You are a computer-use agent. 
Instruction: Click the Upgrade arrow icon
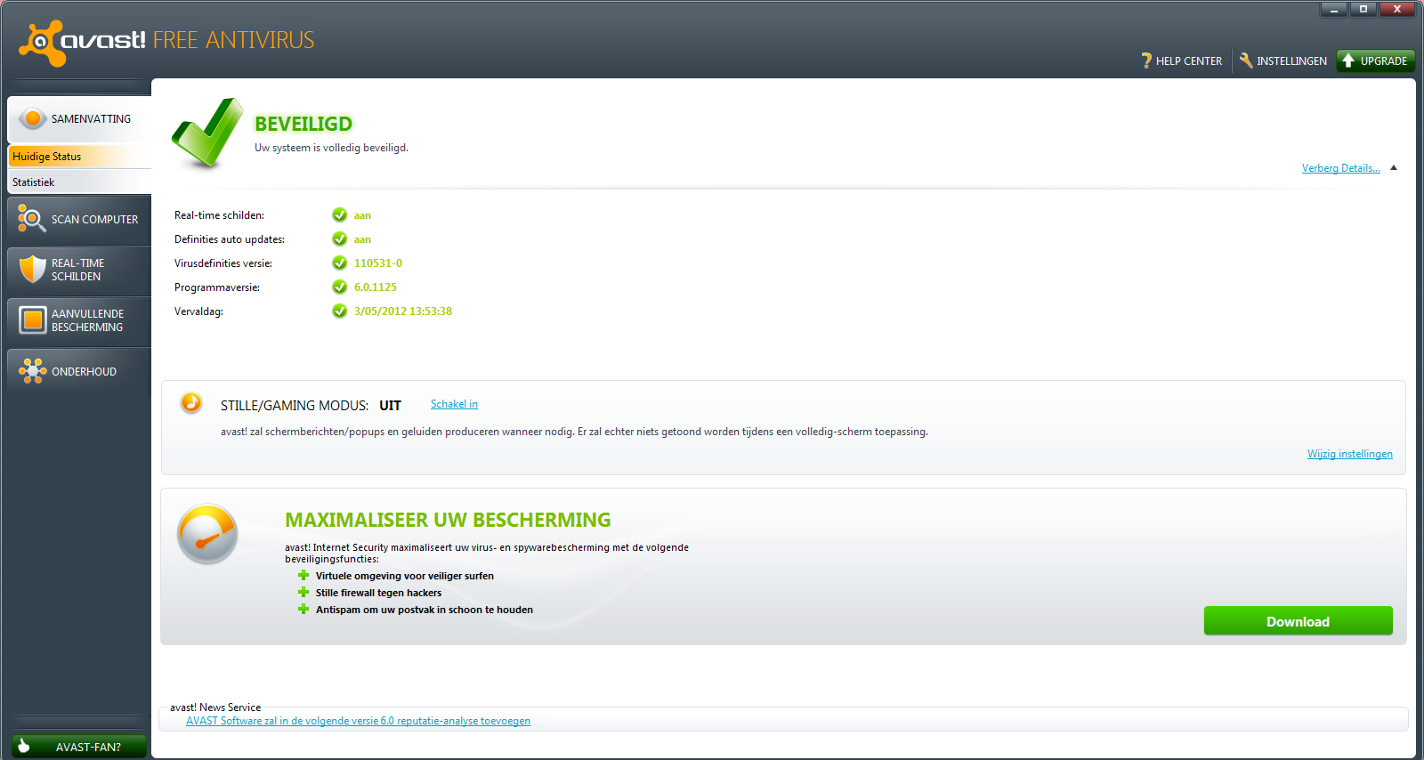pyautogui.click(x=1348, y=61)
